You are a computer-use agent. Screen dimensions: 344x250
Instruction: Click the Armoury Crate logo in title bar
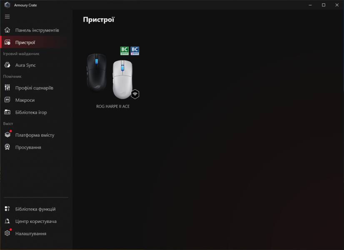(7, 5)
